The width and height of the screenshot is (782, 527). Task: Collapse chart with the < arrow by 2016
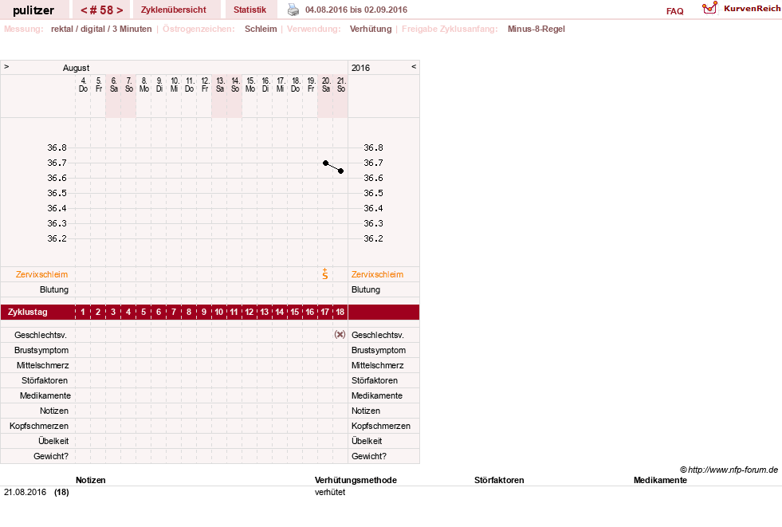pos(414,66)
